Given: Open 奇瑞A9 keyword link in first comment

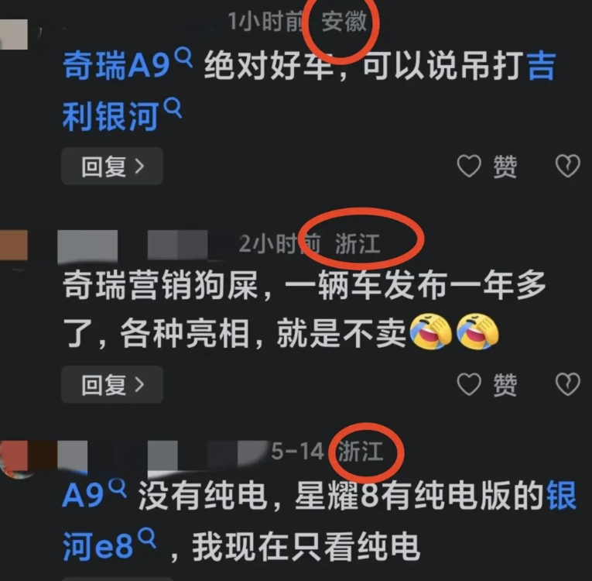Looking at the screenshot, I should pyautogui.click(x=116, y=66).
